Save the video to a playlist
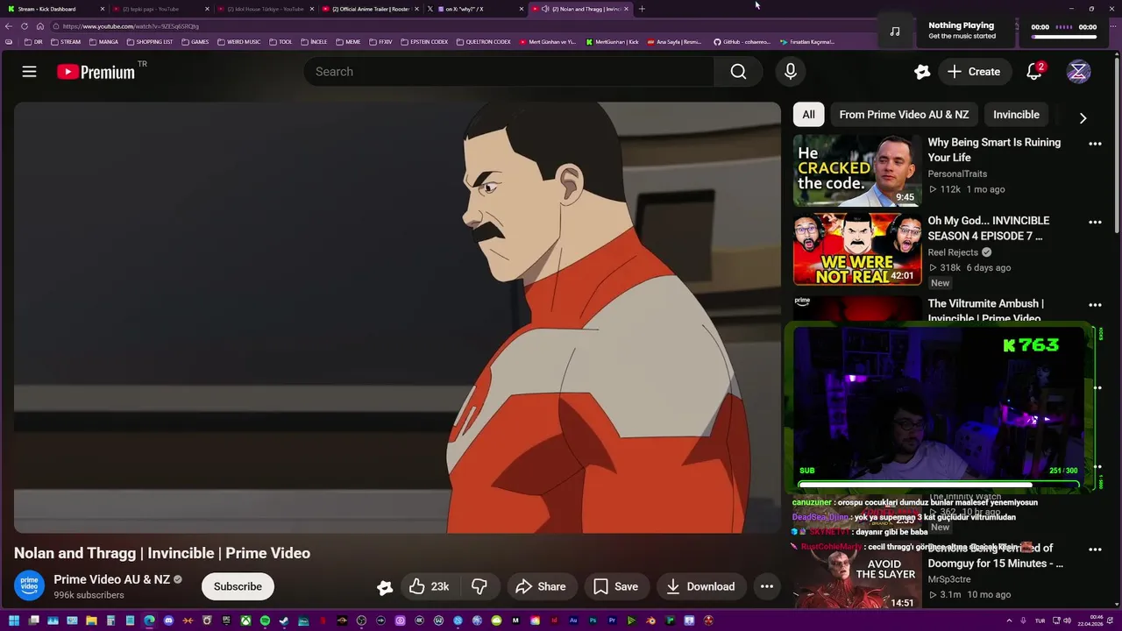 (x=616, y=586)
